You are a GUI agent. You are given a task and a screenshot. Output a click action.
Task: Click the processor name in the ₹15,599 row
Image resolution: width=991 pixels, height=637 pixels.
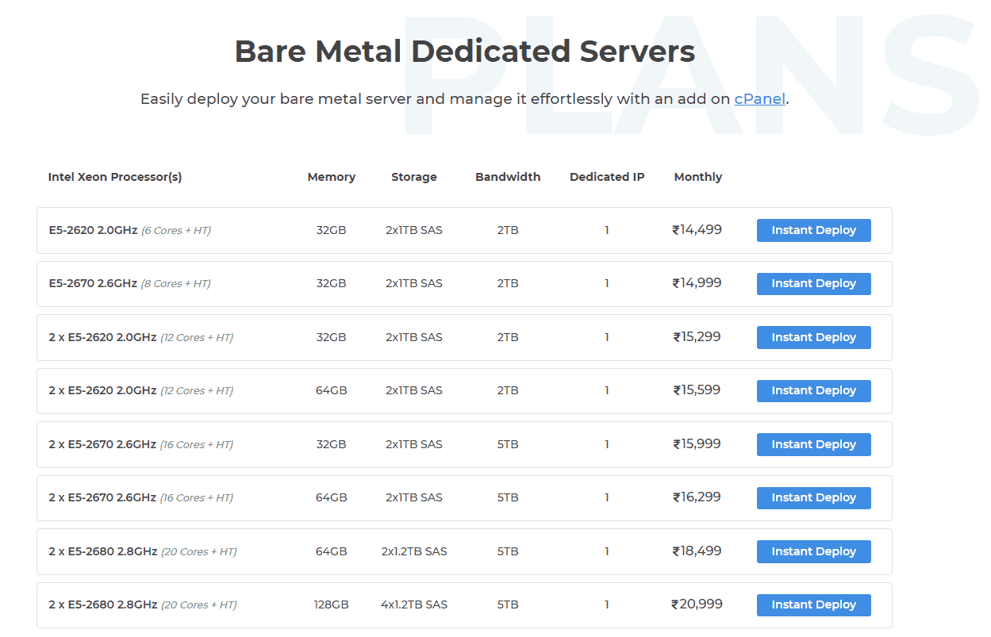tap(102, 390)
